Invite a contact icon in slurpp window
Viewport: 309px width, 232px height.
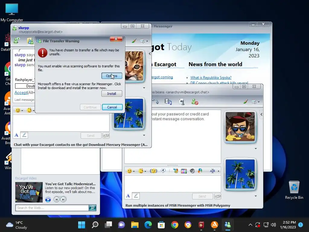(17, 41)
